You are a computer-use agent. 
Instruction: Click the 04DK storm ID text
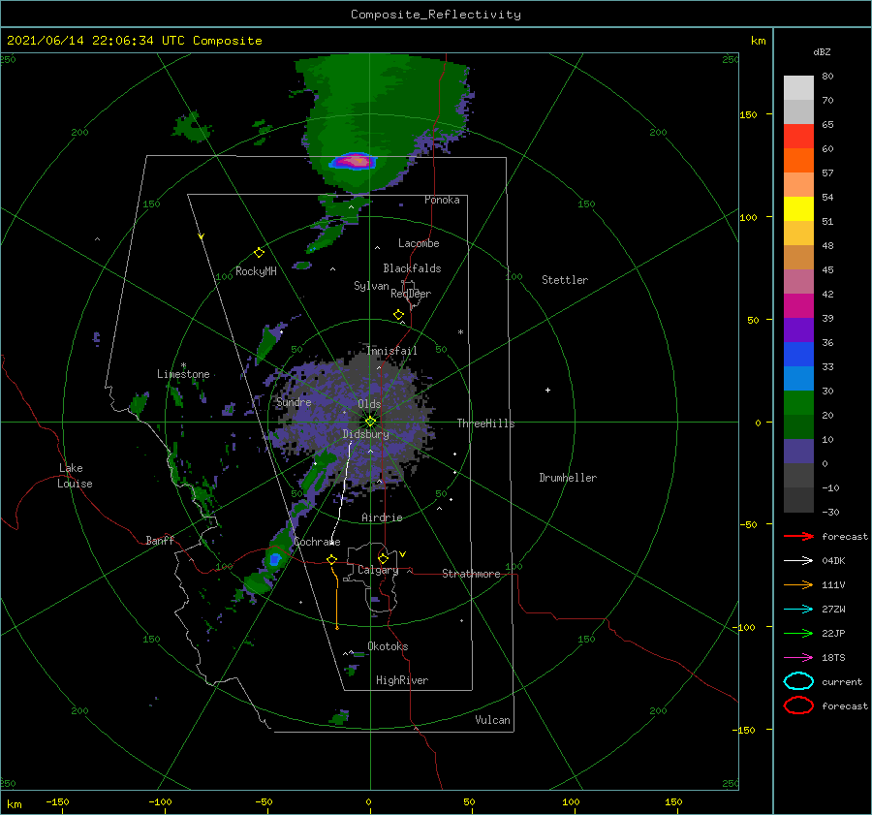833,561
